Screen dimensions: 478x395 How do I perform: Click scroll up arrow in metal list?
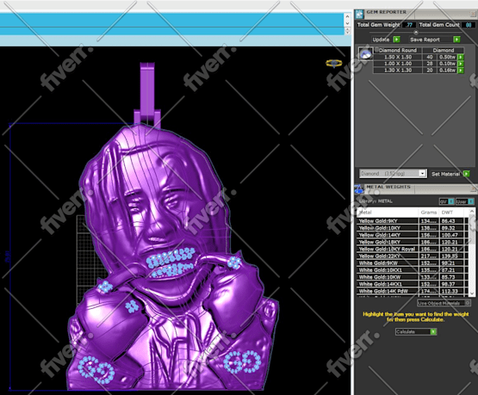472,211
